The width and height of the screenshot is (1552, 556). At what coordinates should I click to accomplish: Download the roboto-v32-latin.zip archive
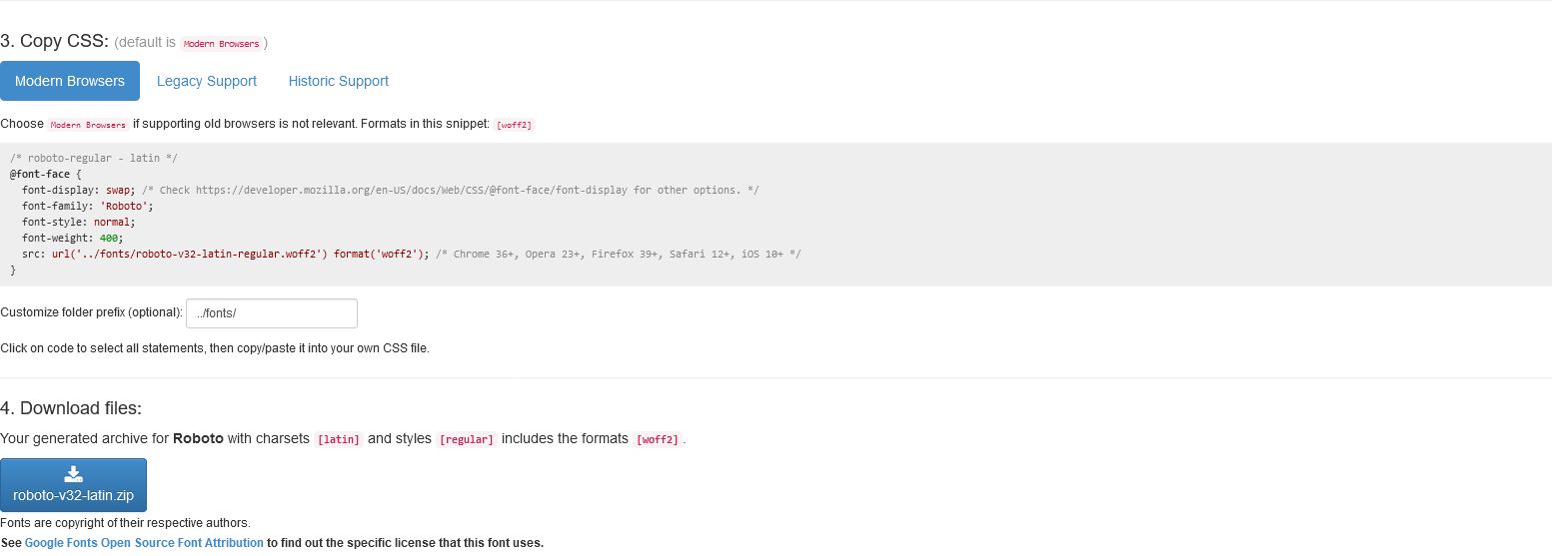coord(73,485)
